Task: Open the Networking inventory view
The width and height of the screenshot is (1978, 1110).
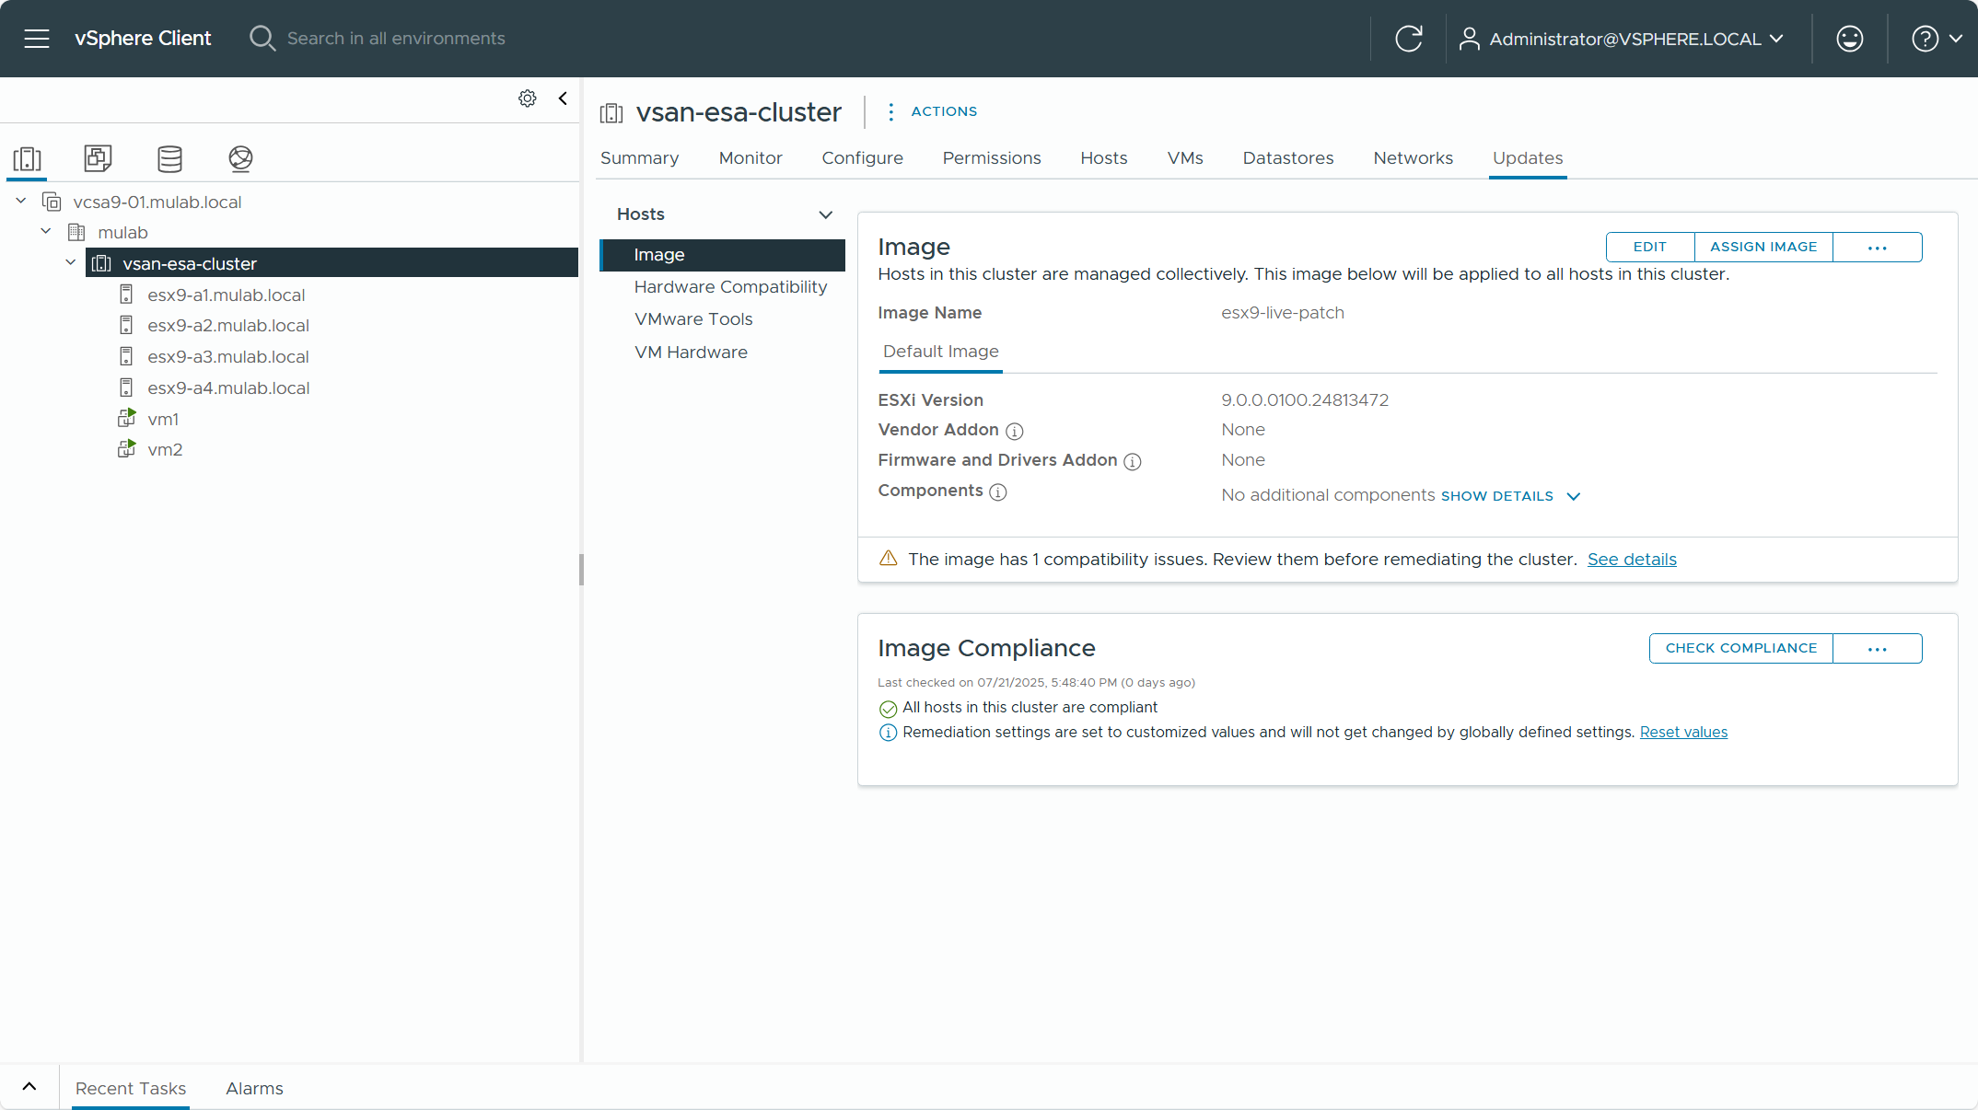Action: [x=240, y=158]
